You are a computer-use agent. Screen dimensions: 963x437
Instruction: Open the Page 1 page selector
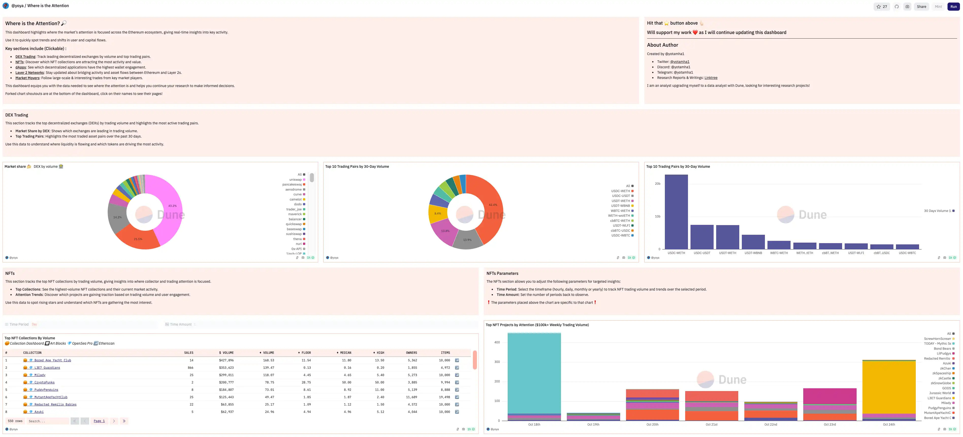coord(99,421)
